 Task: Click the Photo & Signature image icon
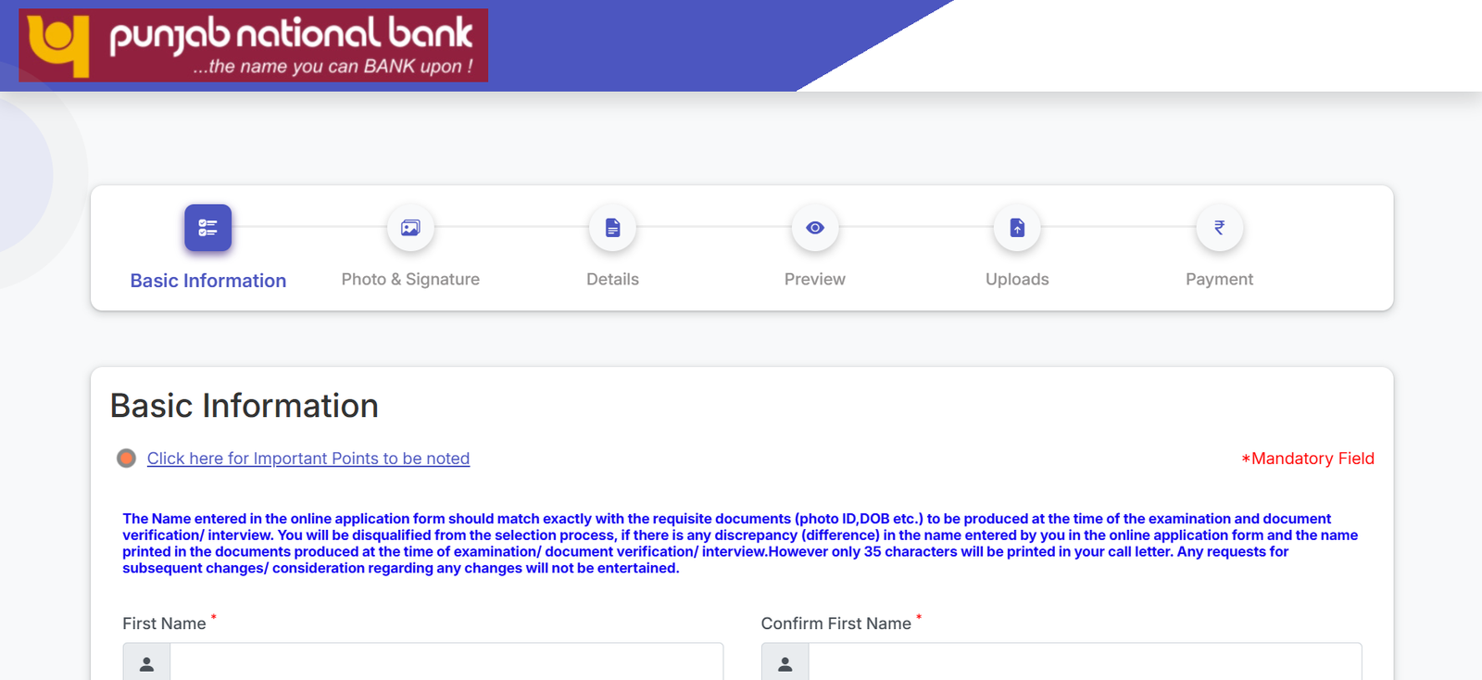[x=410, y=228]
